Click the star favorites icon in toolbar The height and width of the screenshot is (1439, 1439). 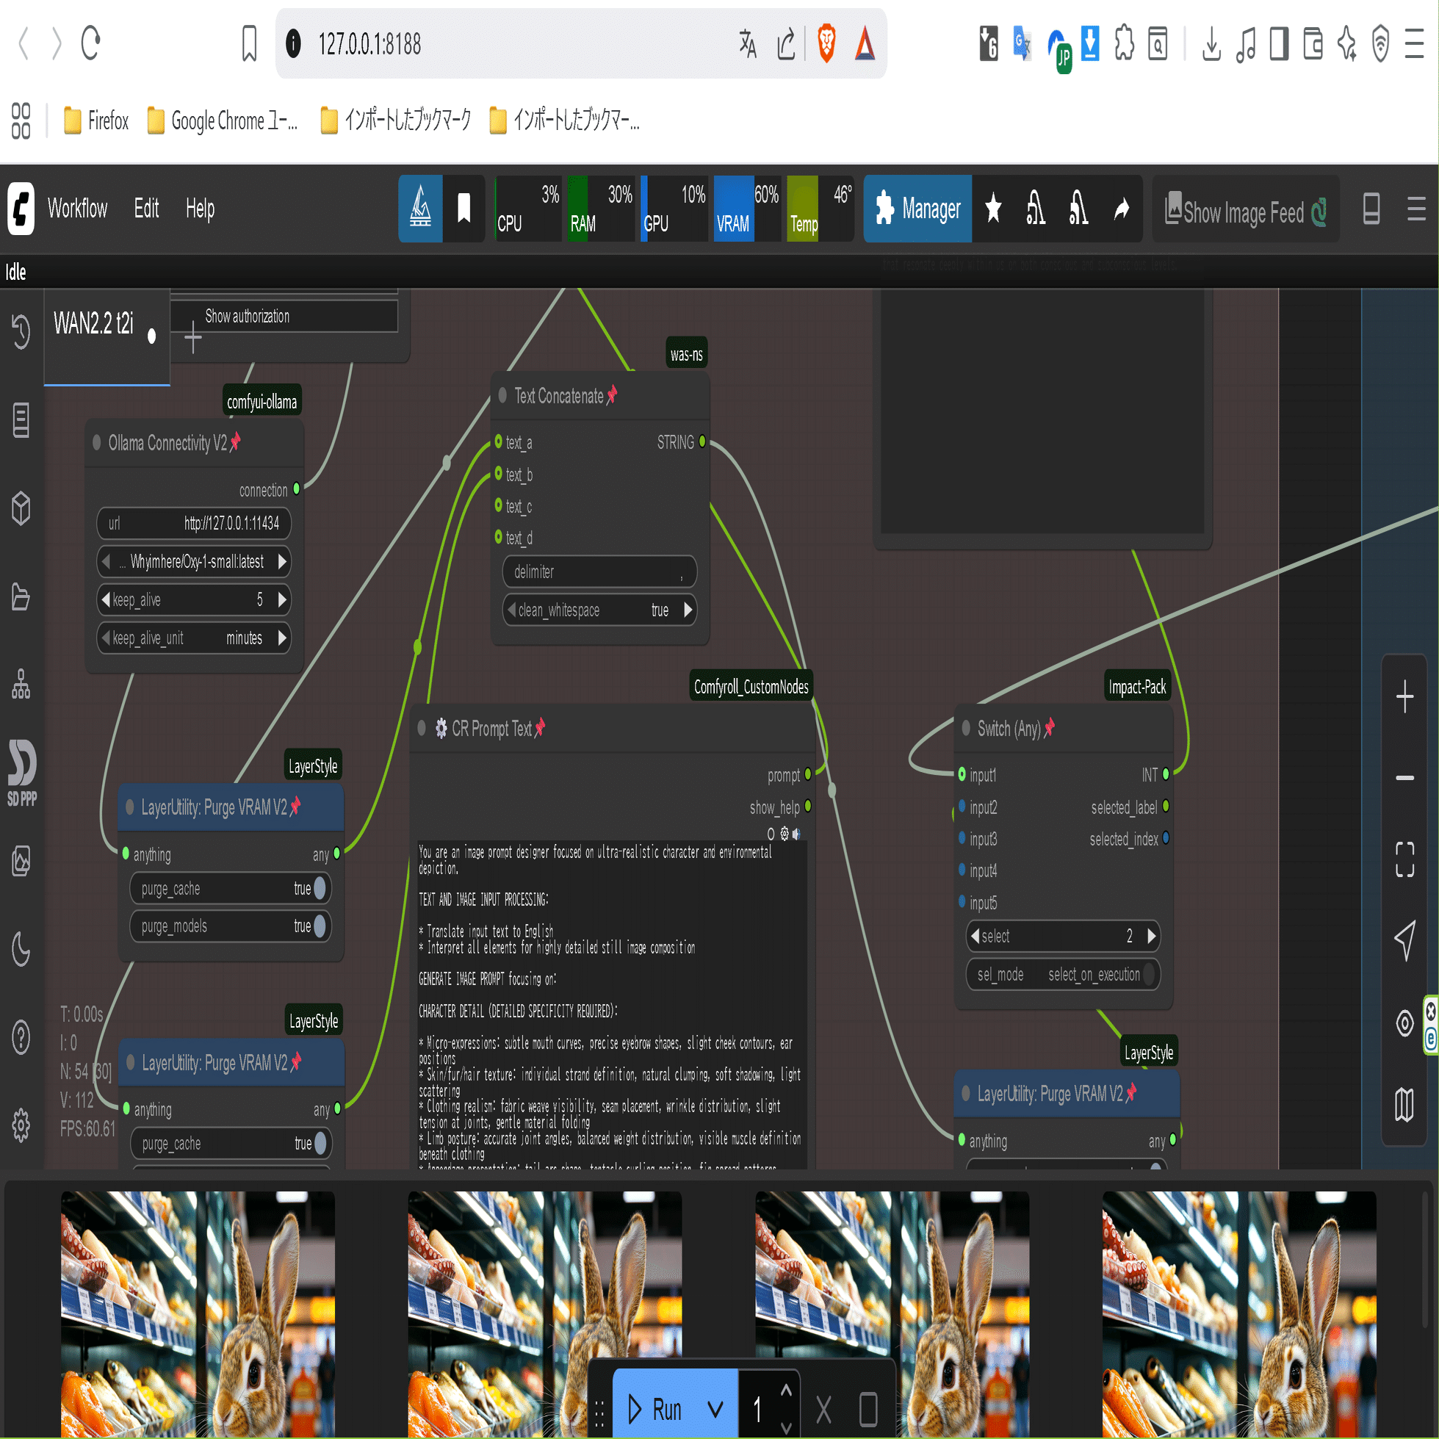(x=993, y=209)
